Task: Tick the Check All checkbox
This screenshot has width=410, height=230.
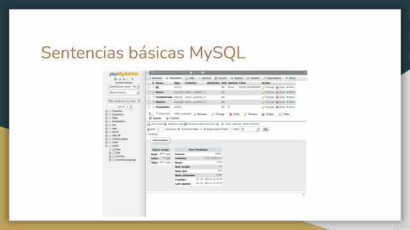Action: (157, 114)
